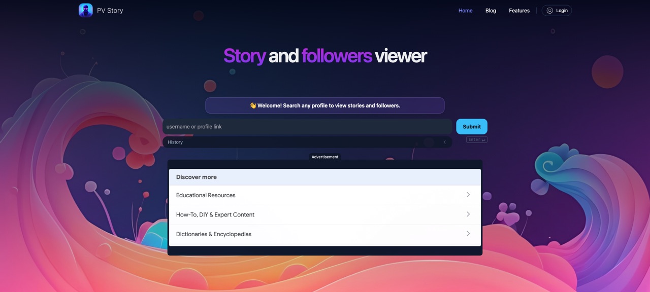This screenshot has width=650, height=292.
Task: Focus the username or profile link field
Action: [x=307, y=127]
